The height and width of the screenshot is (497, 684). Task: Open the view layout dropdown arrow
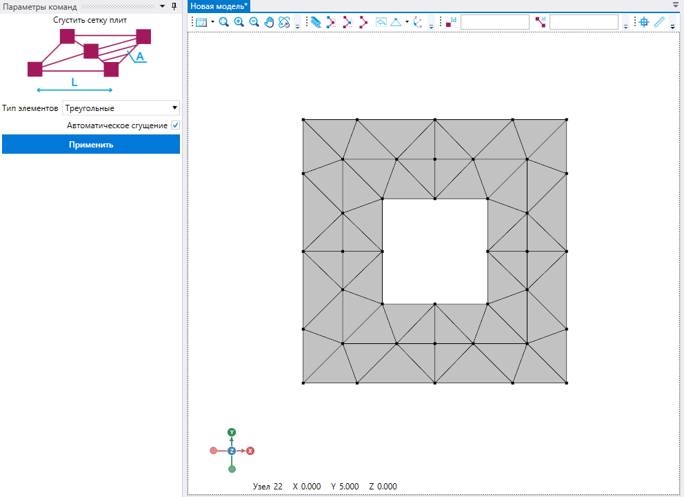coord(212,22)
